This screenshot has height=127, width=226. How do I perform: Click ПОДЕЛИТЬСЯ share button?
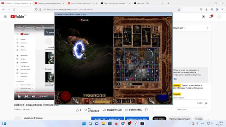112,110
